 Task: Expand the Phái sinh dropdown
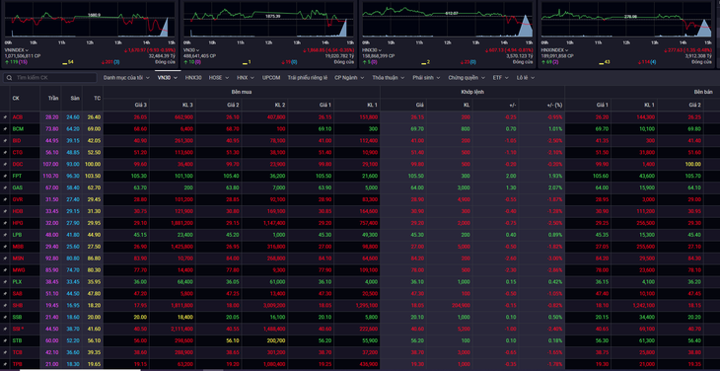426,78
